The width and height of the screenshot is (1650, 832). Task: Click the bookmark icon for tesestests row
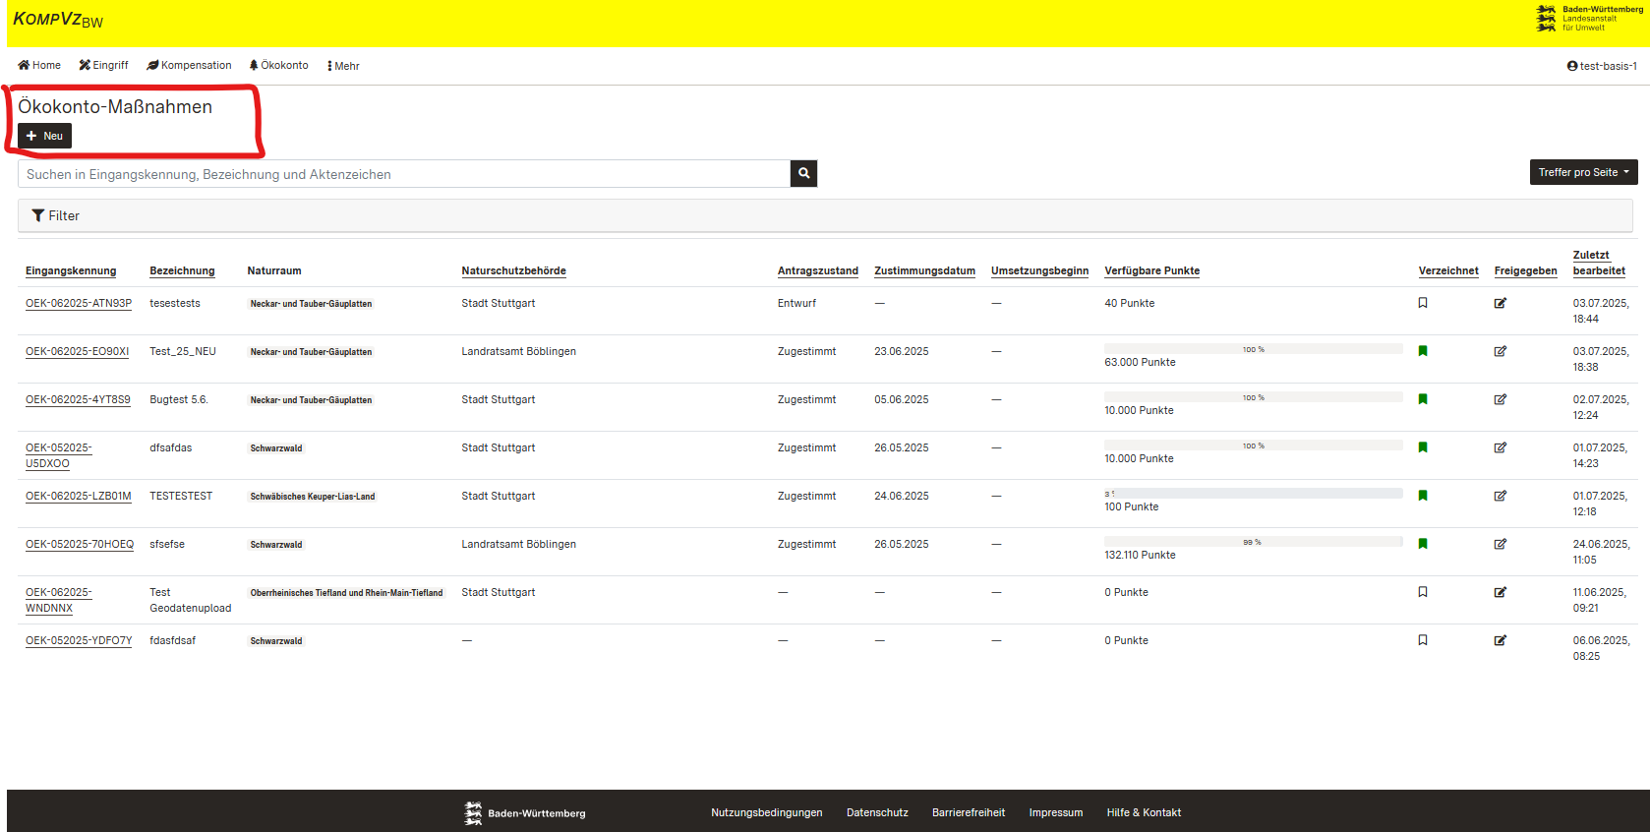1422,303
